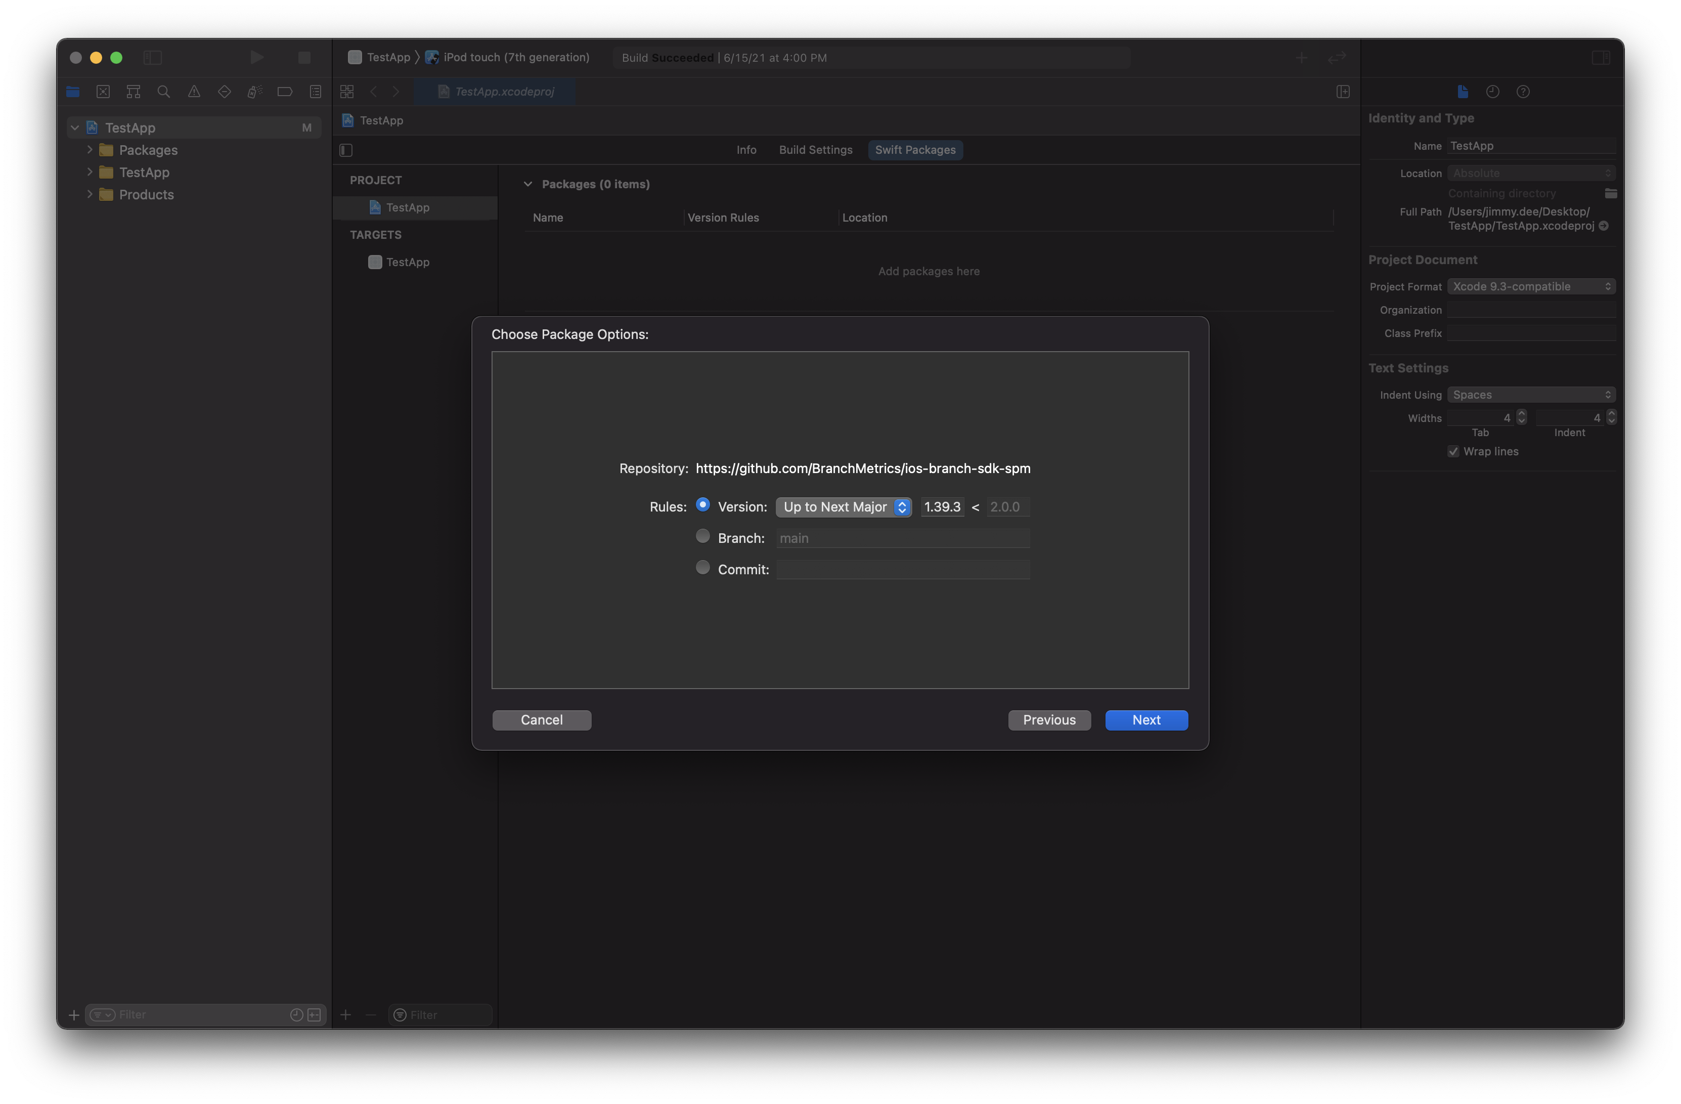The width and height of the screenshot is (1681, 1104).
Task: Click the library plus button in toolbar
Action: click(x=1302, y=58)
